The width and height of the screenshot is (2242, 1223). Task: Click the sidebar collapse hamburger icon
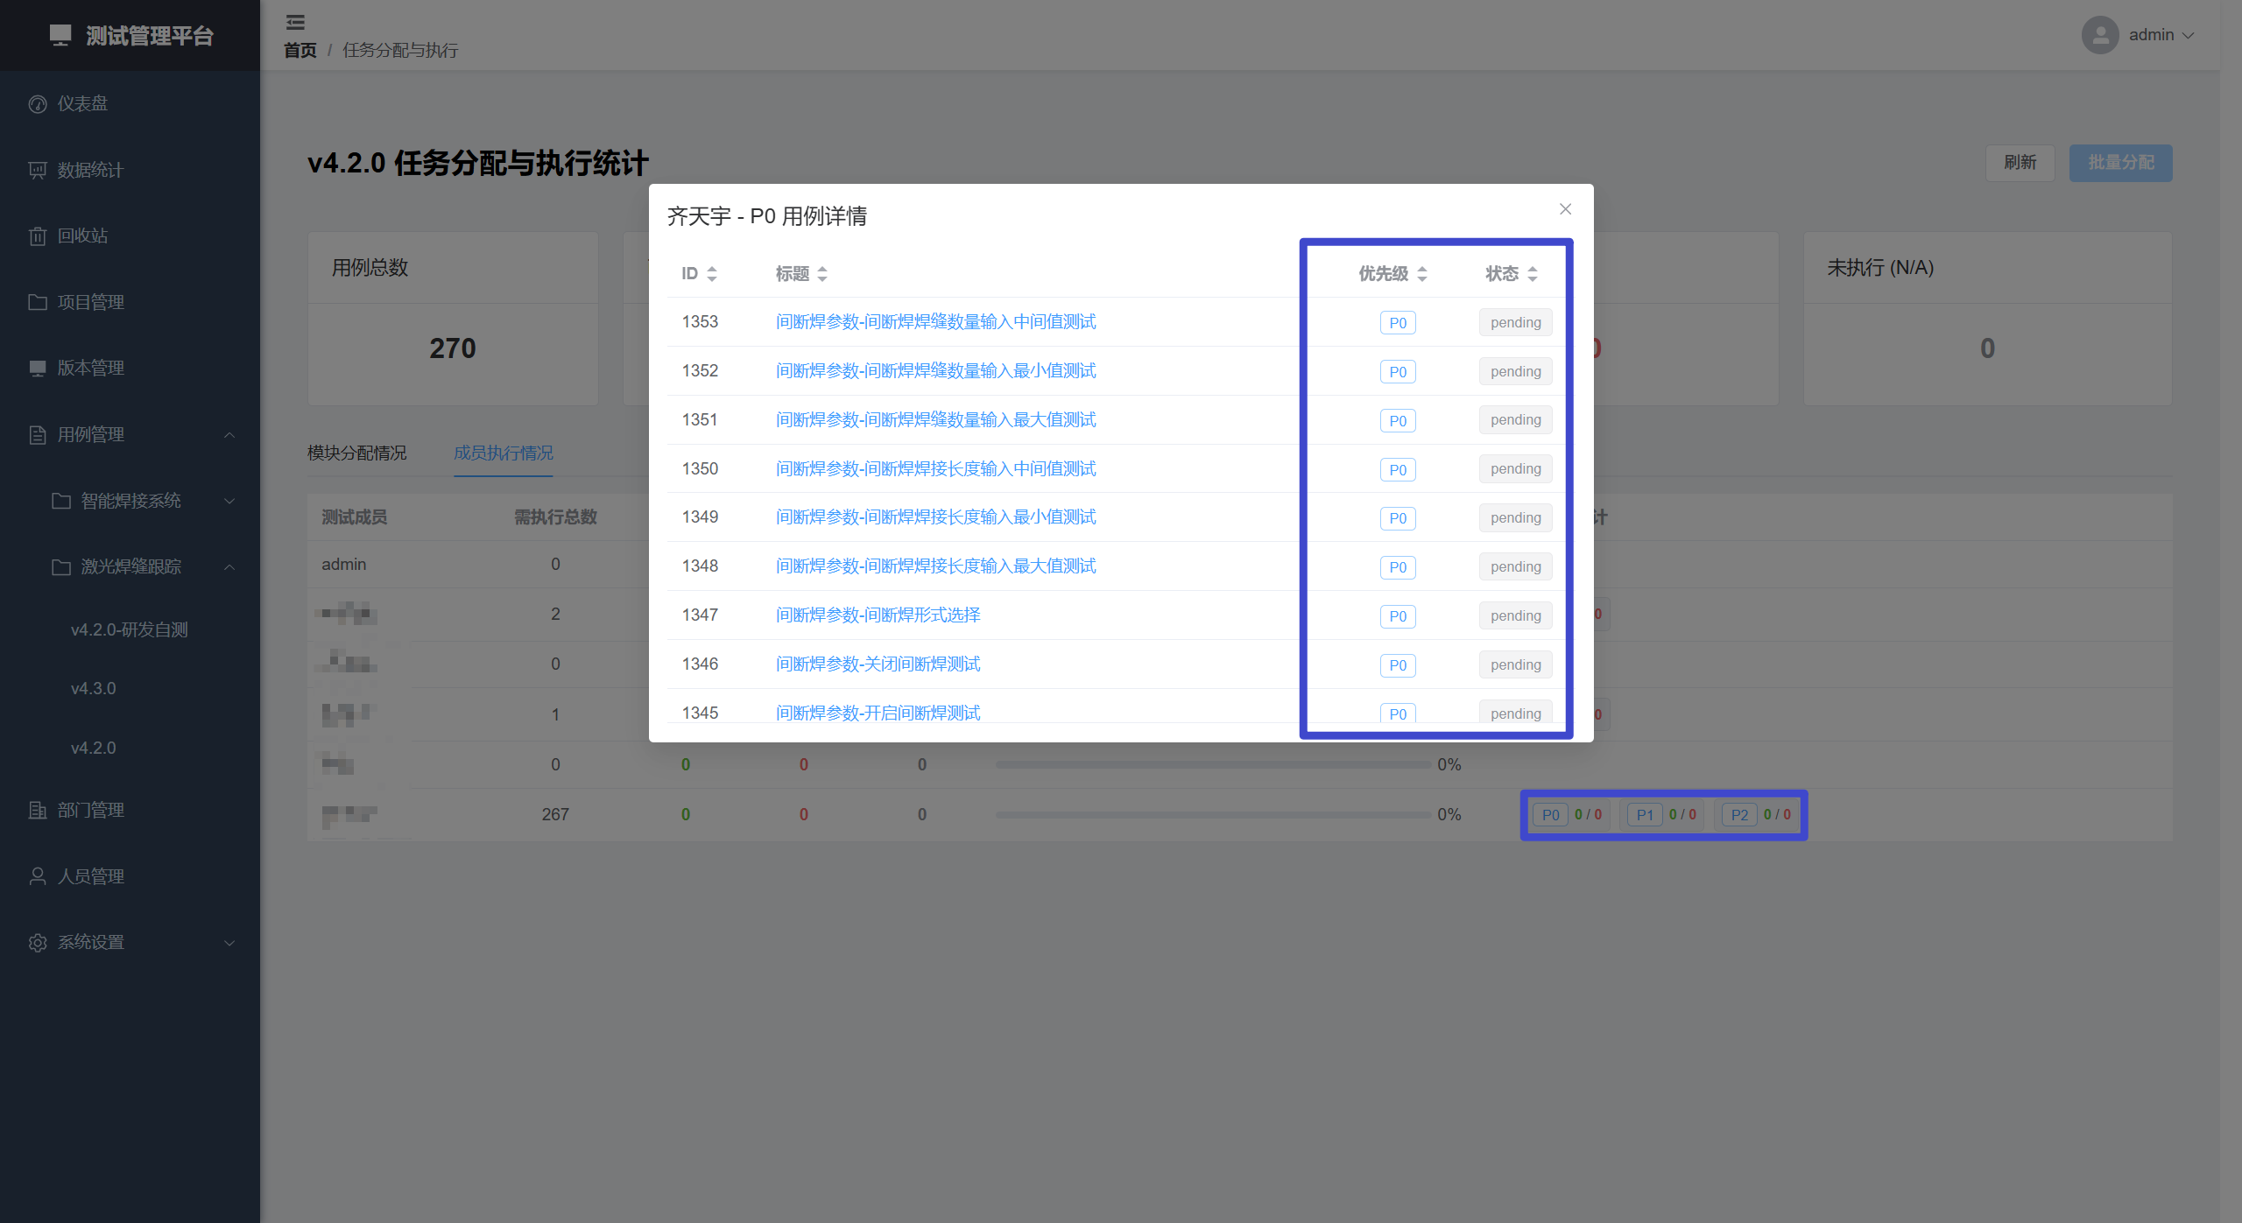click(295, 22)
